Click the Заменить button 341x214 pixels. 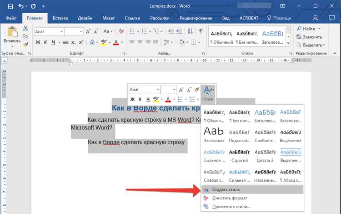tap(309, 37)
